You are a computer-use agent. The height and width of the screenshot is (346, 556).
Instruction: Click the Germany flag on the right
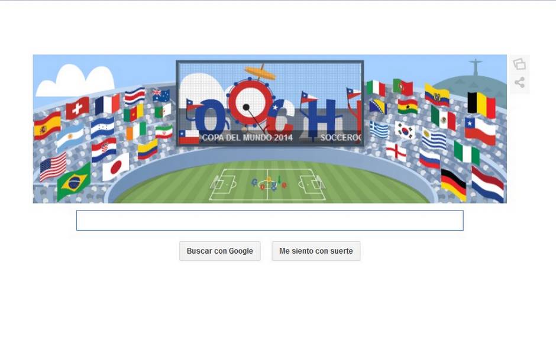pyautogui.click(x=454, y=185)
